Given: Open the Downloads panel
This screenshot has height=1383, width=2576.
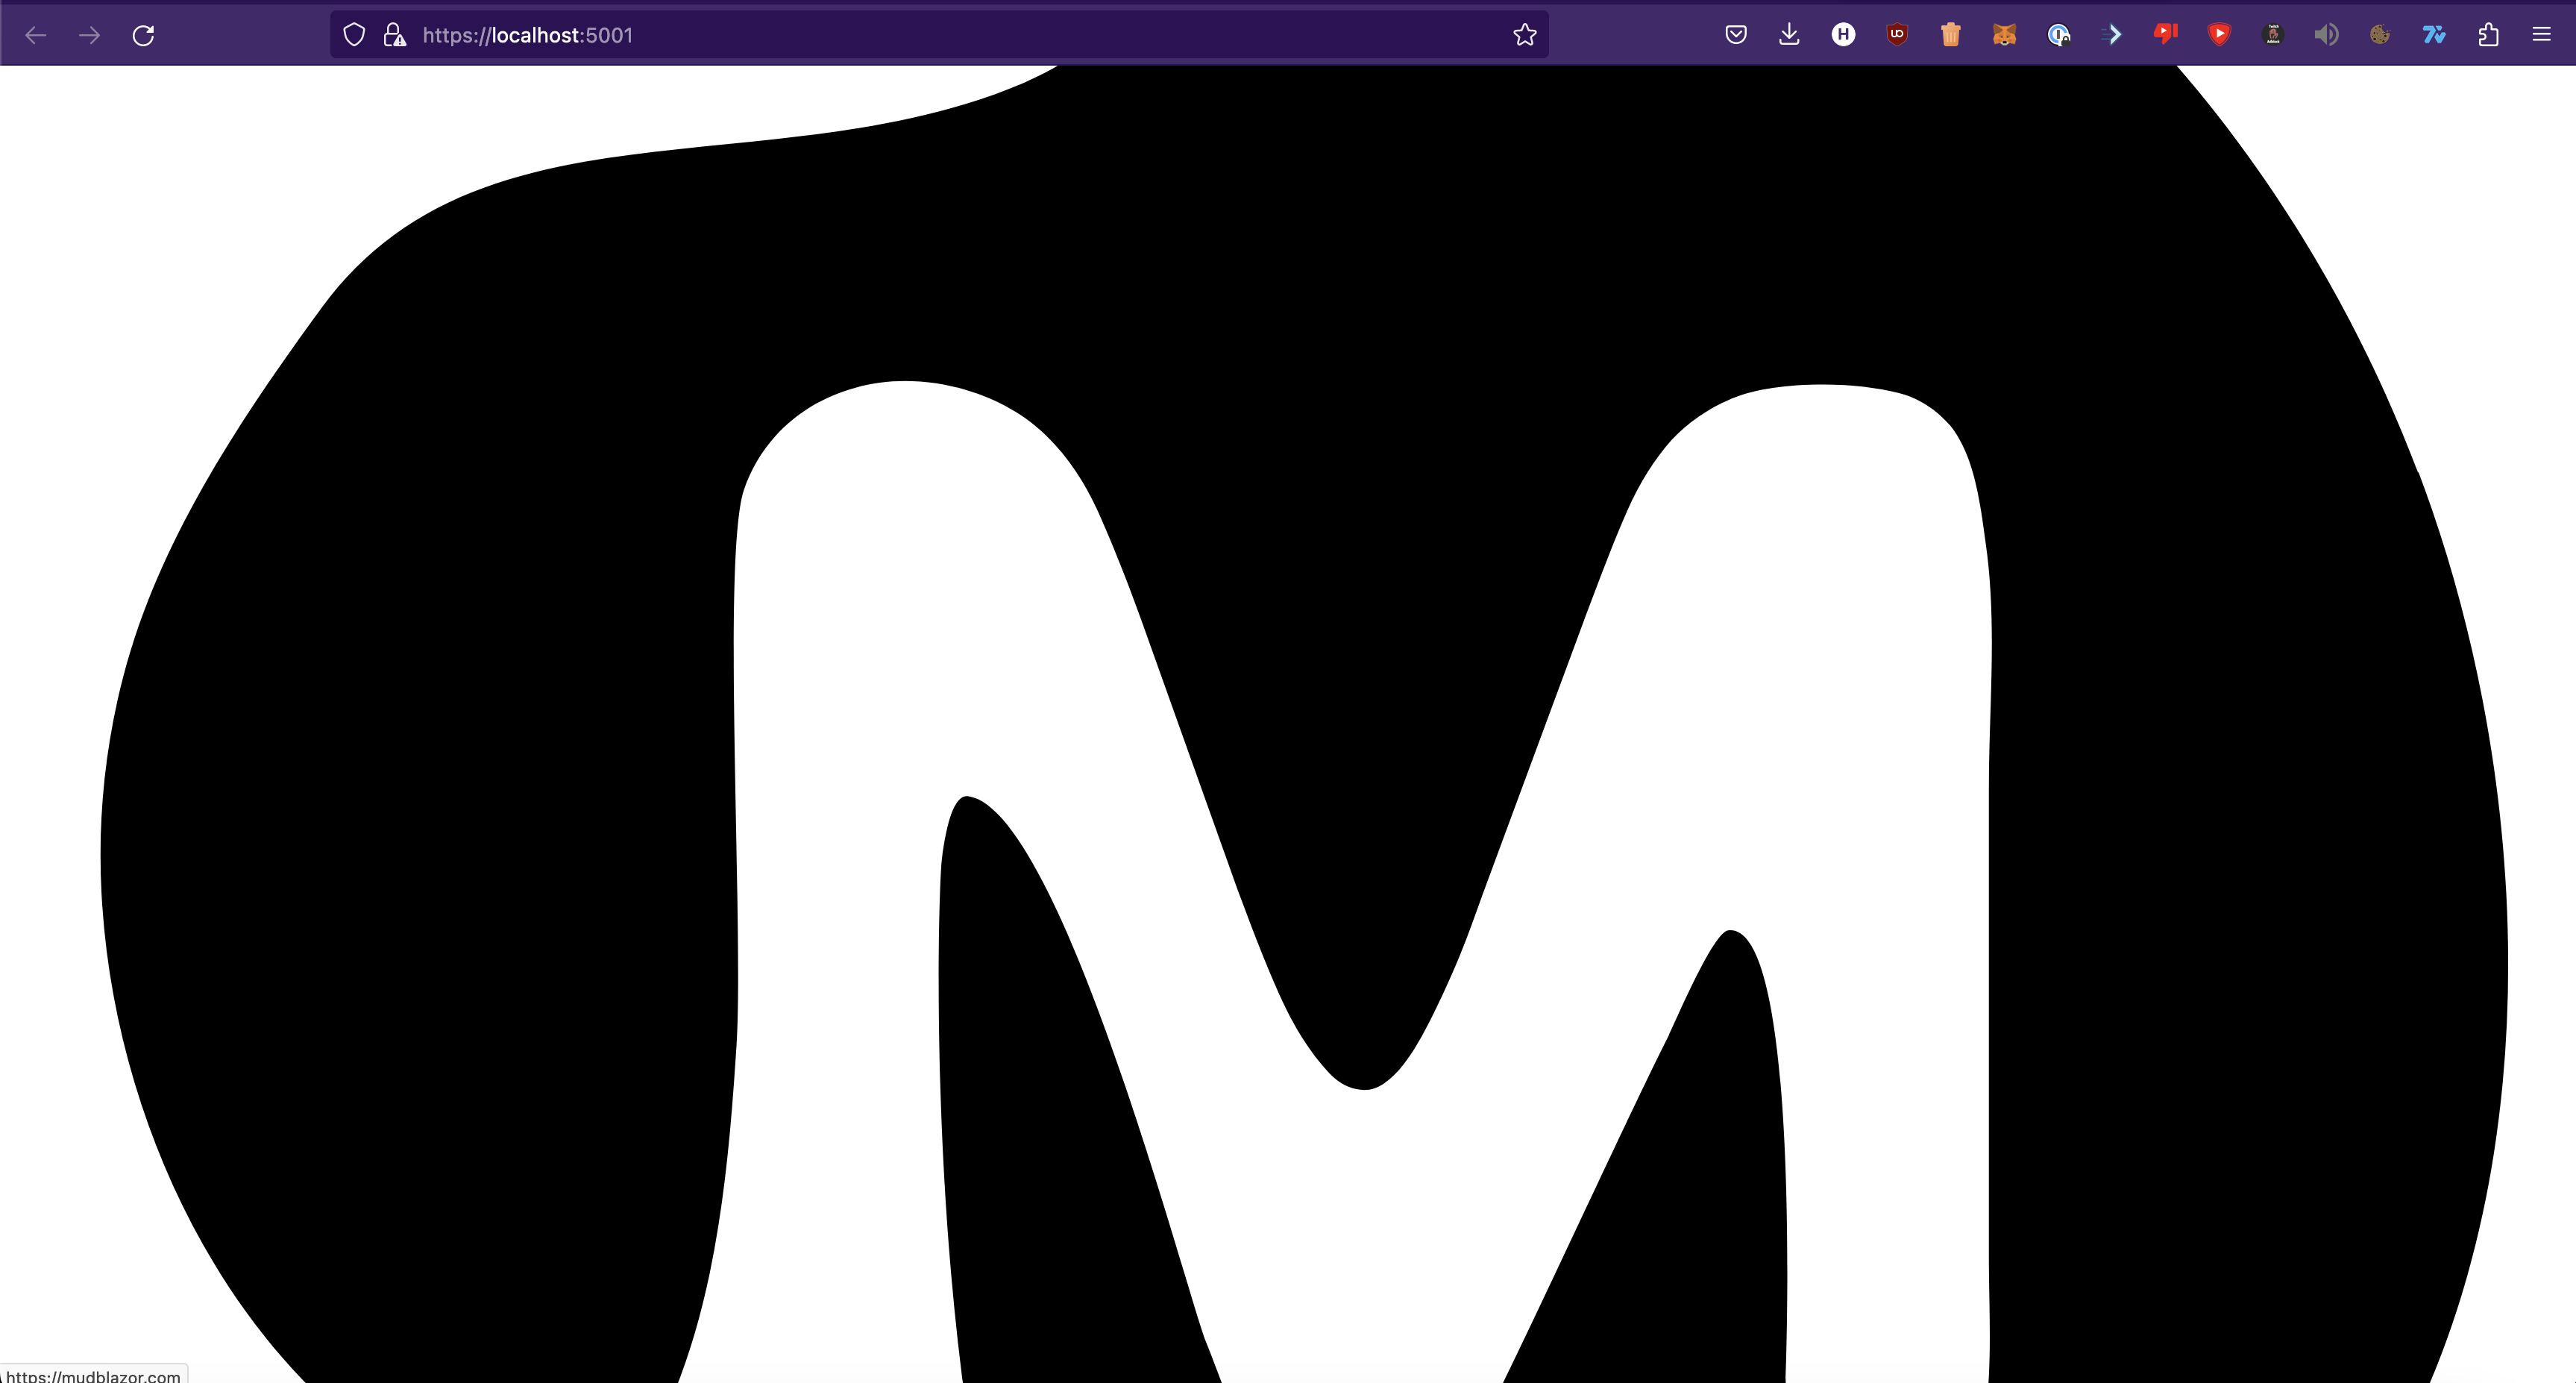Looking at the screenshot, I should [1790, 35].
